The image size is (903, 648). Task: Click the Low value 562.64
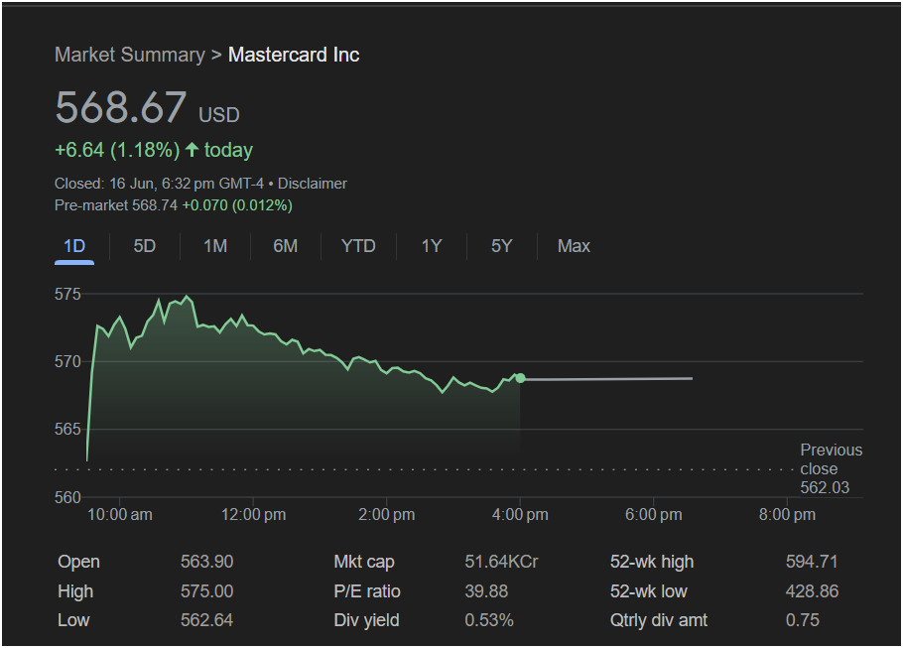point(206,620)
